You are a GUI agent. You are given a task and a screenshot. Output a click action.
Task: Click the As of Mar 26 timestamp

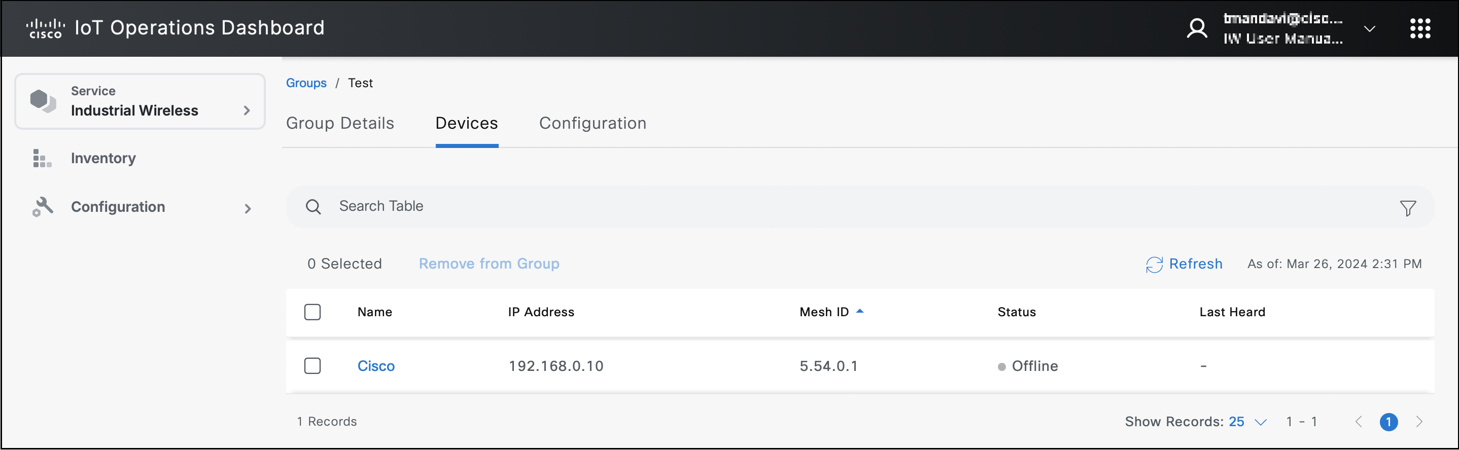pyautogui.click(x=1334, y=264)
